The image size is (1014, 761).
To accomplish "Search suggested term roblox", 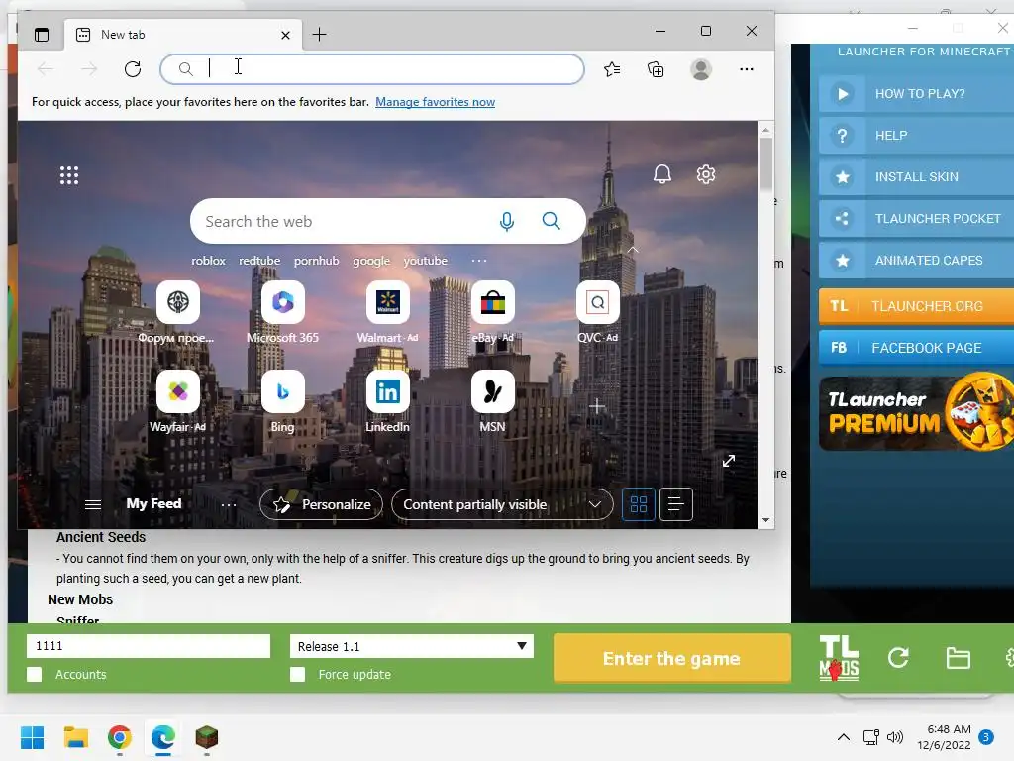I will pyautogui.click(x=208, y=261).
